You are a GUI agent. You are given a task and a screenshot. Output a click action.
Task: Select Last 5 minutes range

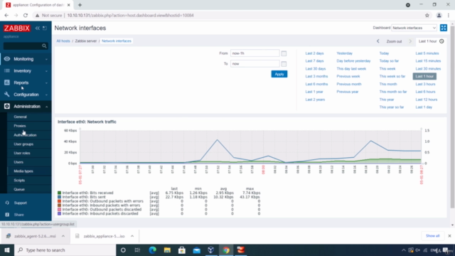point(427,53)
